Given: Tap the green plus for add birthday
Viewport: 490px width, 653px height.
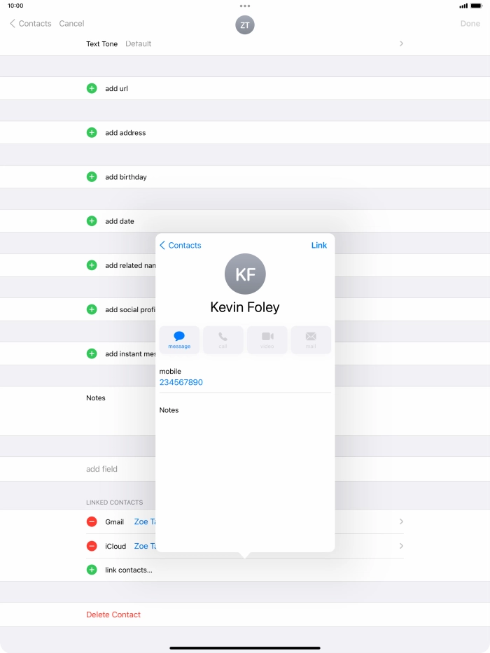Looking at the screenshot, I should [x=92, y=177].
